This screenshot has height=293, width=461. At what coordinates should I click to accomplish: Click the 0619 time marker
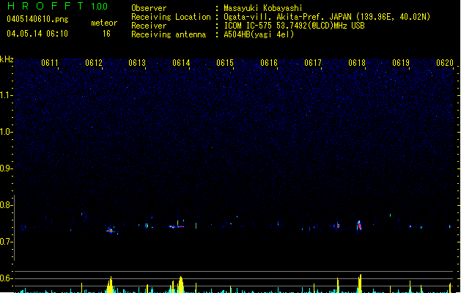[x=401, y=63]
